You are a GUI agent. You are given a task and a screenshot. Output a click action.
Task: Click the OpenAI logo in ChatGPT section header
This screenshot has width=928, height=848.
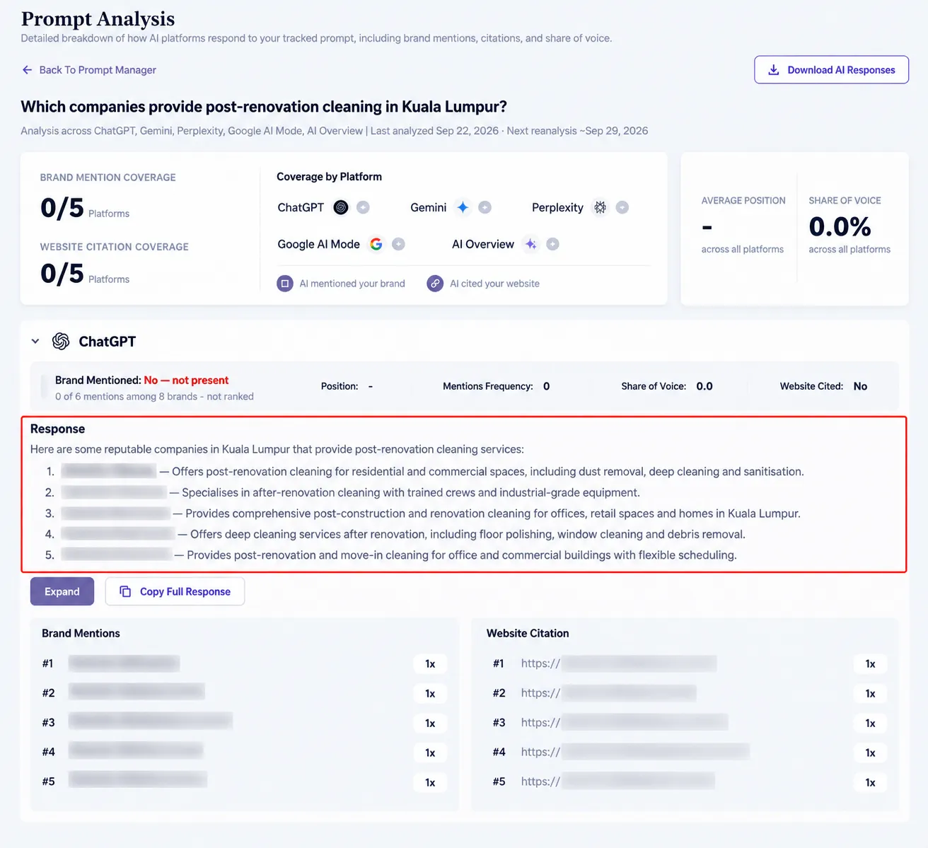click(x=61, y=342)
